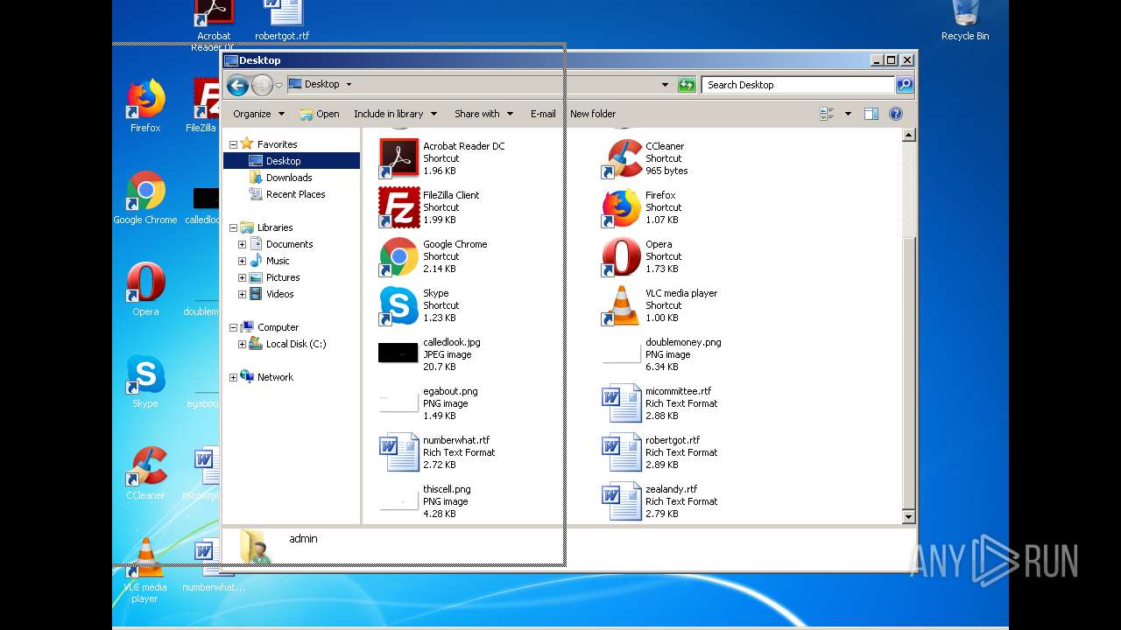Expand the Desktop breadcrumb arrow
The image size is (1121, 630).
tap(349, 85)
